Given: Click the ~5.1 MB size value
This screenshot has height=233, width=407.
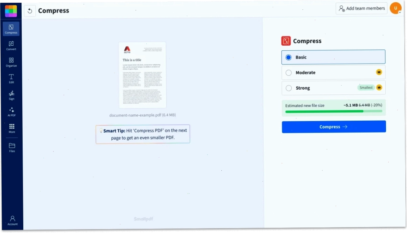Looking at the screenshot, I should pos(351,105).
